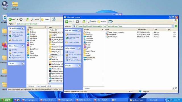Select Classic in Downloads window folder tree
182x102 pixels.
pyautogui.click(x=32, y=53)
